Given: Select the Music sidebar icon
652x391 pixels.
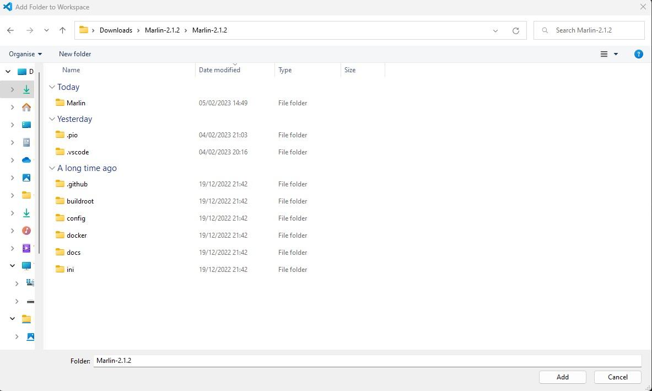Looking at the screenshot, I should coord(26,230).
